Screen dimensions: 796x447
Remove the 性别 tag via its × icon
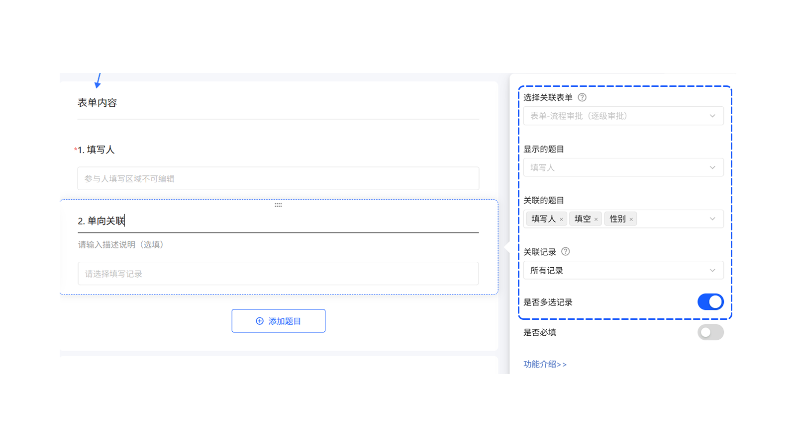point(630,219)
